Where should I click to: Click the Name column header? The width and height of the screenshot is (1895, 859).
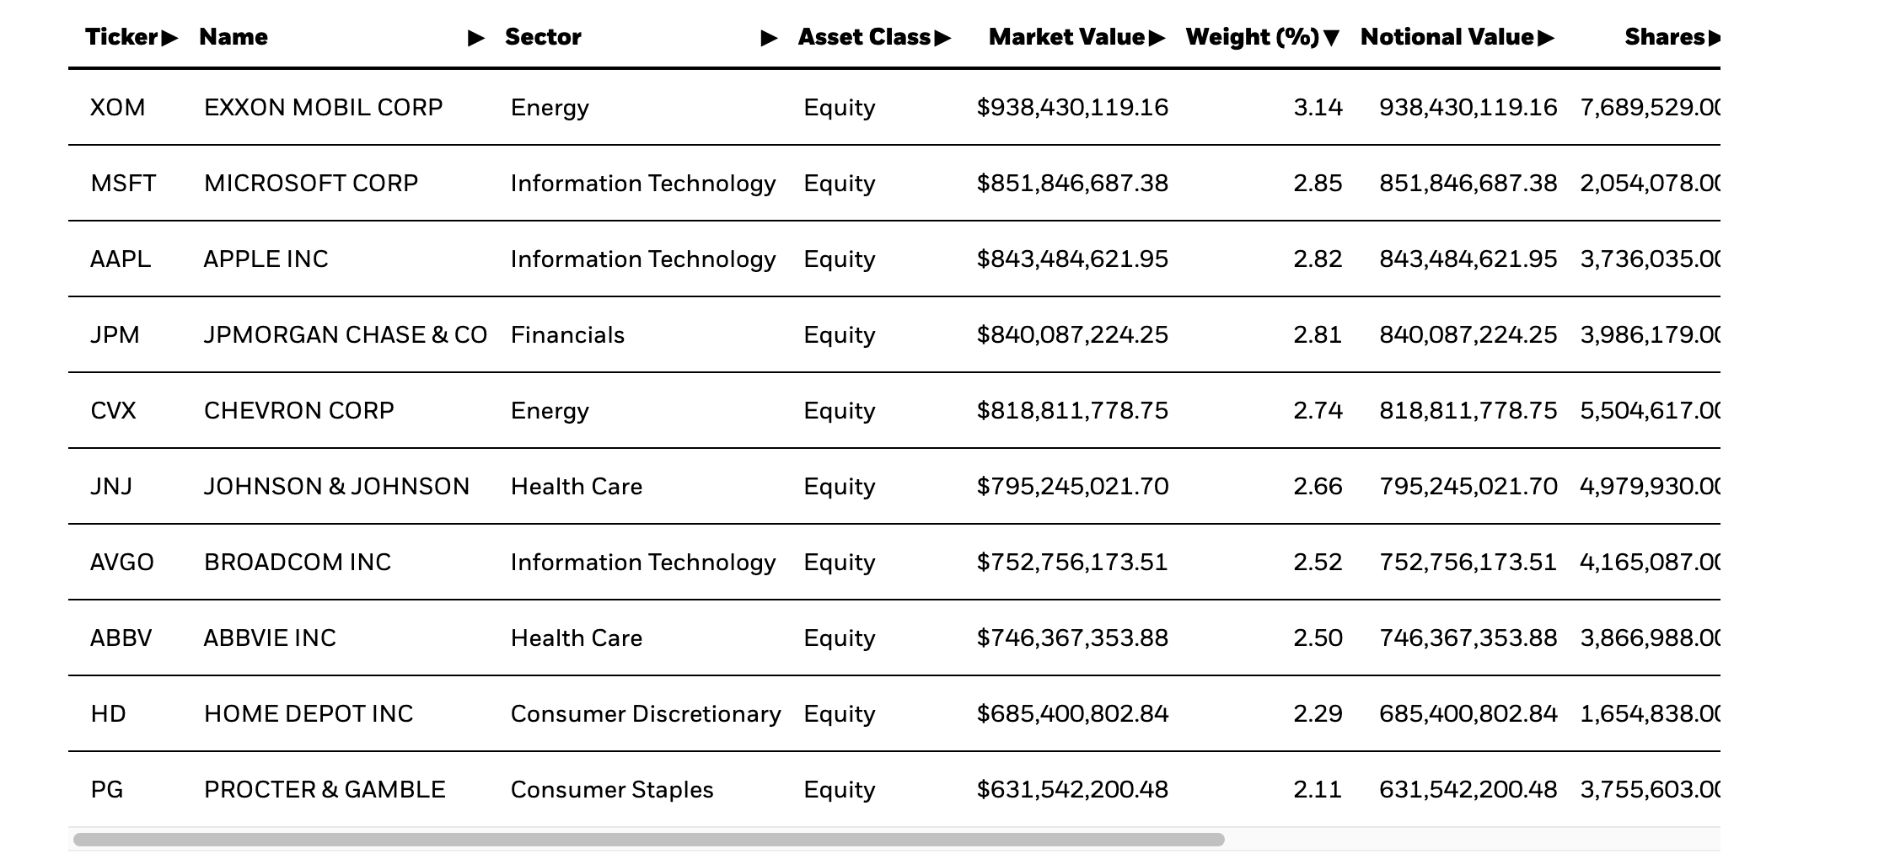pos(233,37)
